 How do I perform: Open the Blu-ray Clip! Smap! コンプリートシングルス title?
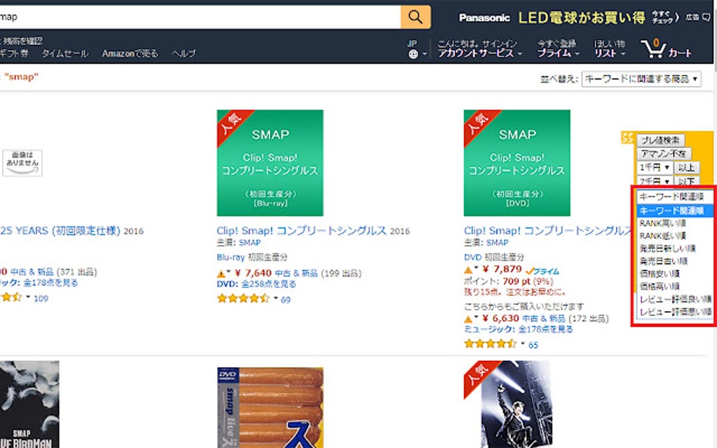pyautogui.click(x=302, y=230)
